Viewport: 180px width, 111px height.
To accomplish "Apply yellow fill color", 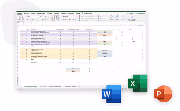I will pyautogui.click(x=42, y=20).
